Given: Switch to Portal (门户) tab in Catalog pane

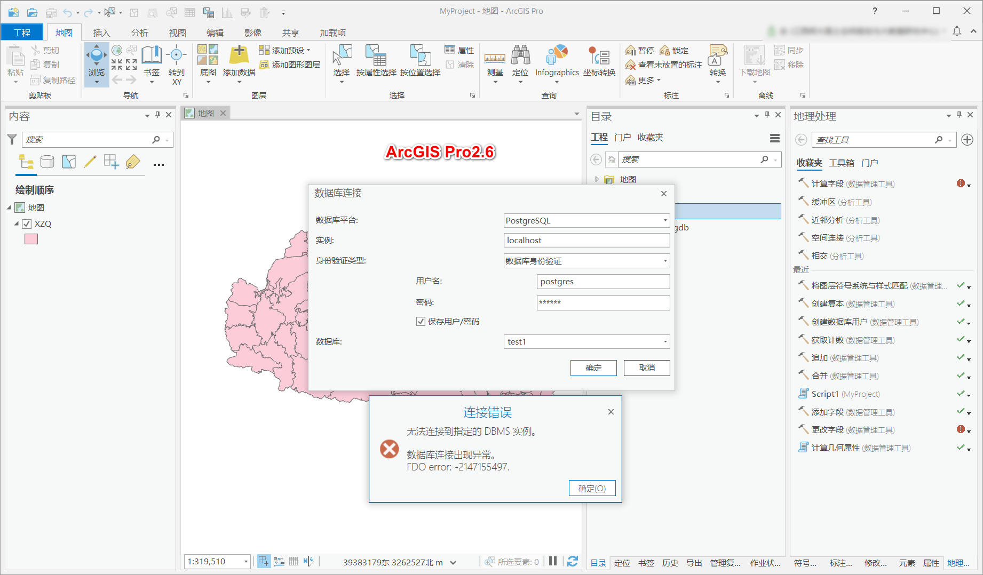Looking at the screenshot, I should [622, 137].
